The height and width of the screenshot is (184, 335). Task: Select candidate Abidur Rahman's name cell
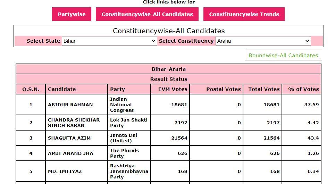pyautogui.click(x=70, y=104)
